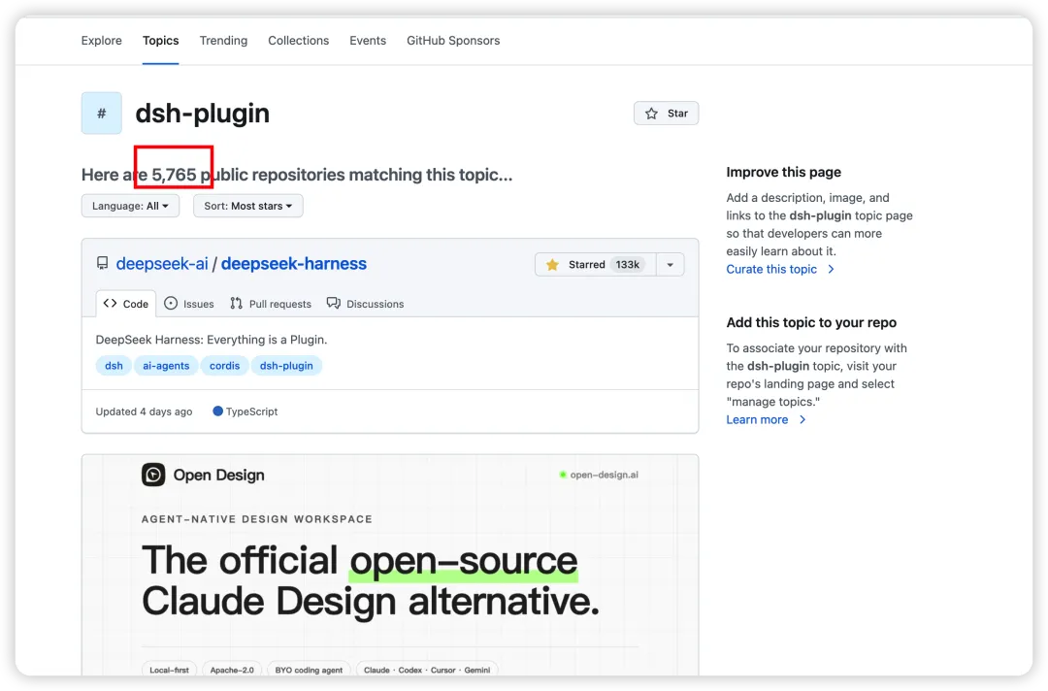
Task: Click the dsh topic tag
Action: 114,366
